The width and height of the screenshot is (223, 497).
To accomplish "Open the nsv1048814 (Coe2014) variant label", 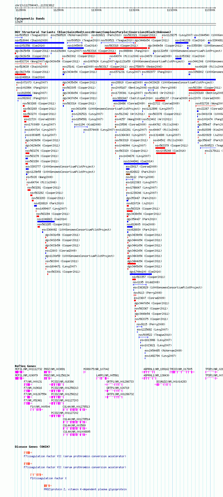I will (x=30, y=77).
